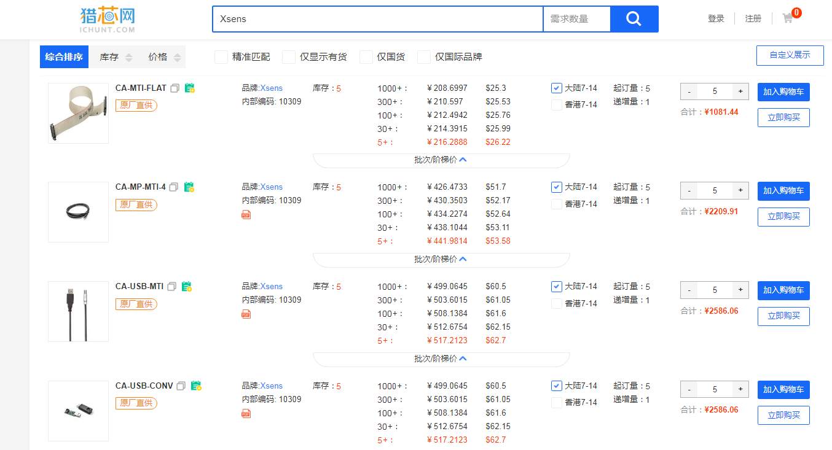Sort results by 价格
Screen dimensions: 832x450
(x=163, y=57)
